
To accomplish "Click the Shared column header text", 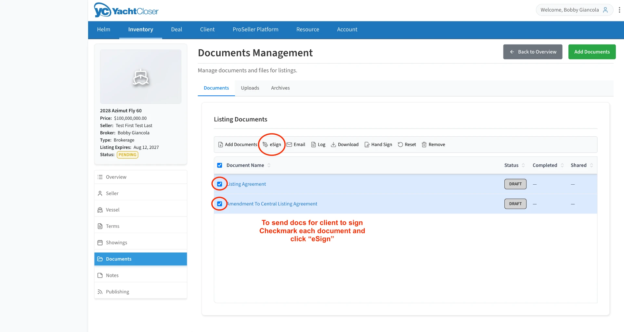I will click(x=578, y=165).
